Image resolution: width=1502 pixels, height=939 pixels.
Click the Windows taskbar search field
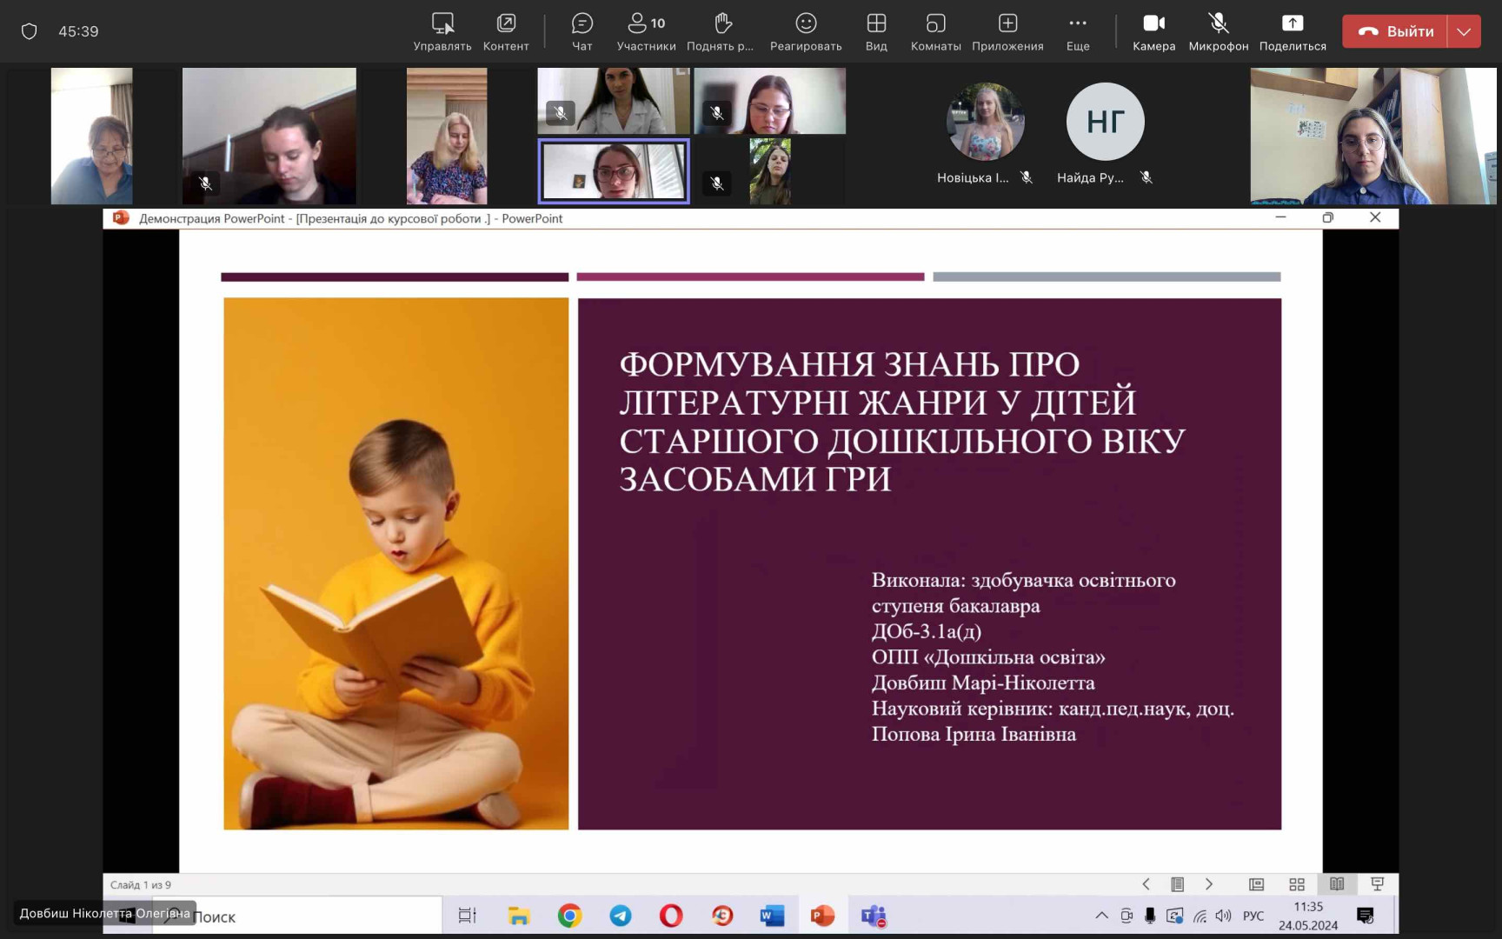313,916
